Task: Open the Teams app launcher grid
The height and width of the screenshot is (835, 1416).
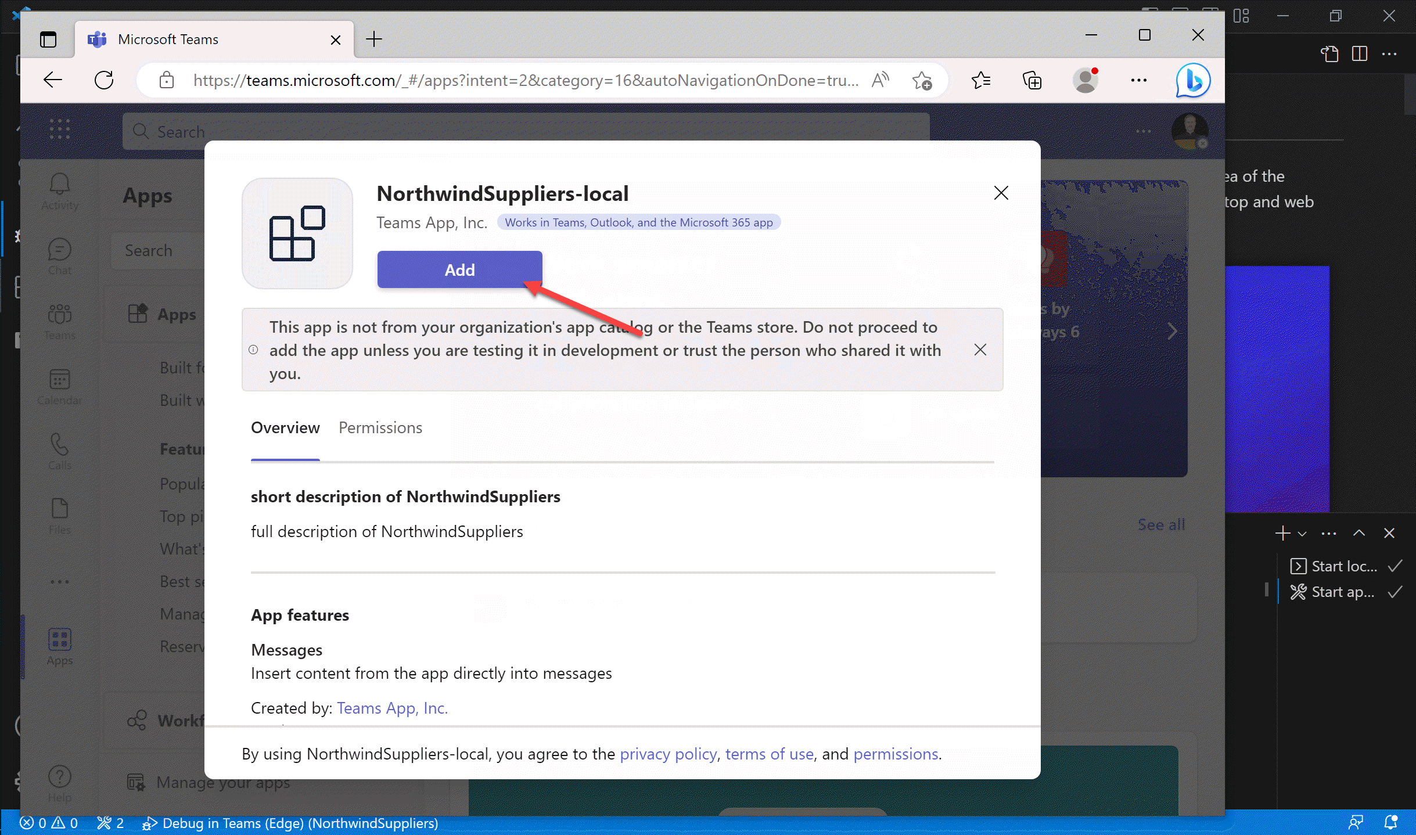Action: [x=60, y=129]
